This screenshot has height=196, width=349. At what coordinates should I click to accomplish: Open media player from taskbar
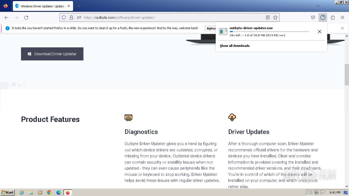pyautogui.click(x=40, y=192)
